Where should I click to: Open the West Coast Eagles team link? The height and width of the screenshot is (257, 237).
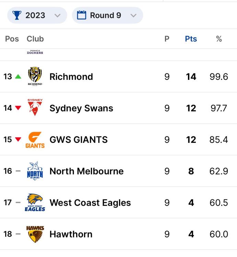[90, 203]
